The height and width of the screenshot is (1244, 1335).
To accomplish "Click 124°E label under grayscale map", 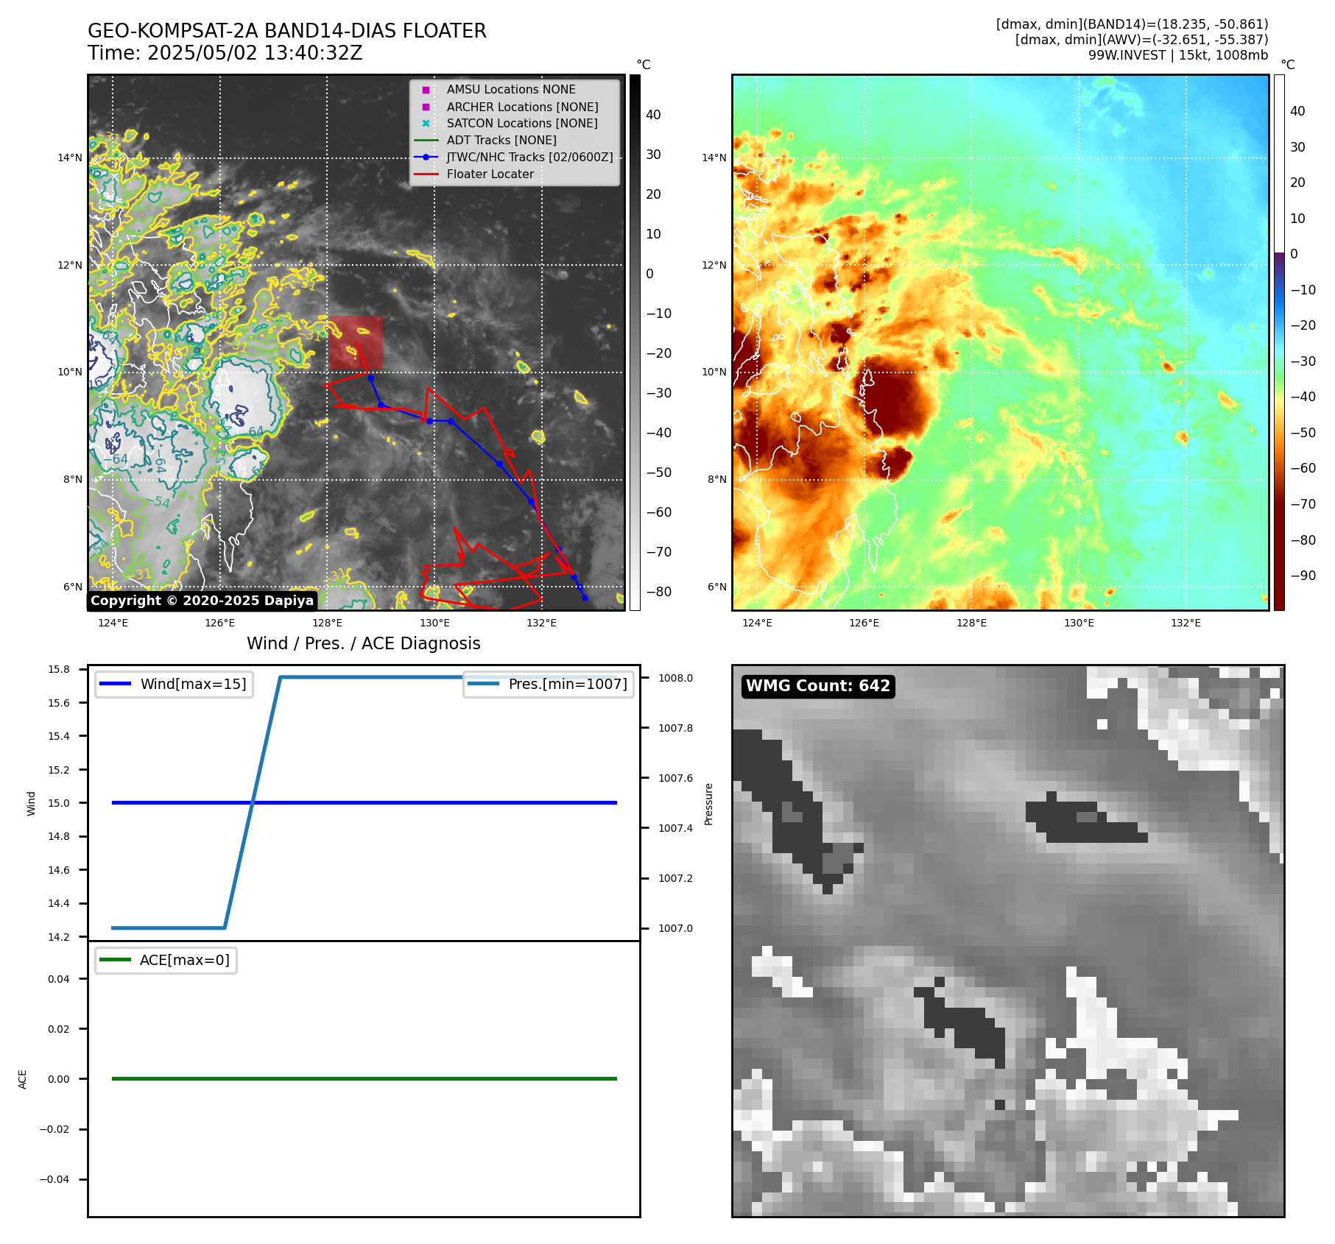I will click(x=113, y=623).
